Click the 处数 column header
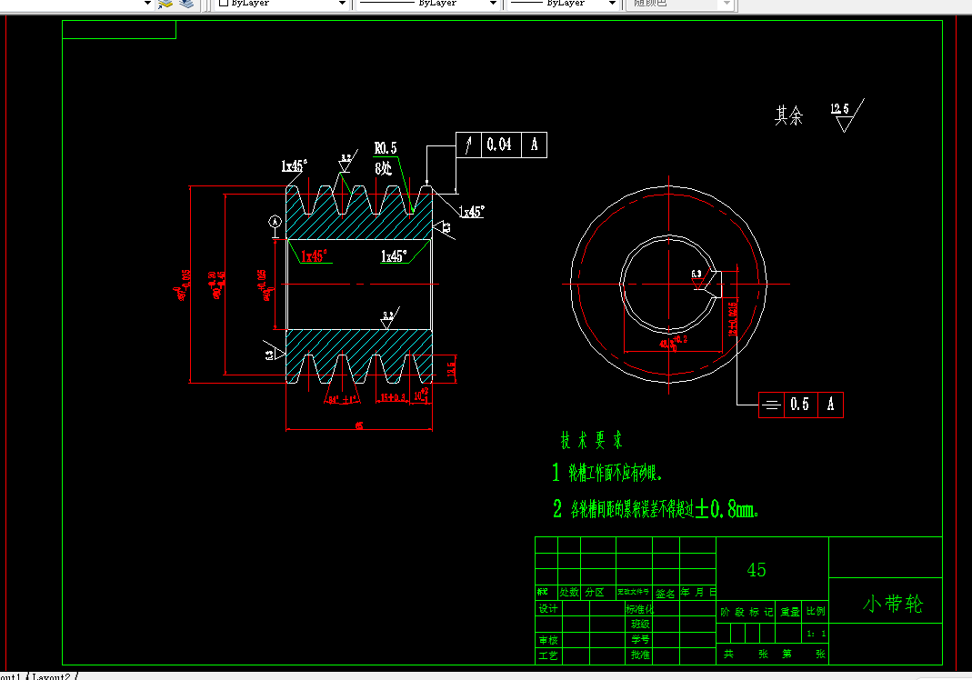972x680 pixels. tap(569, 593)
